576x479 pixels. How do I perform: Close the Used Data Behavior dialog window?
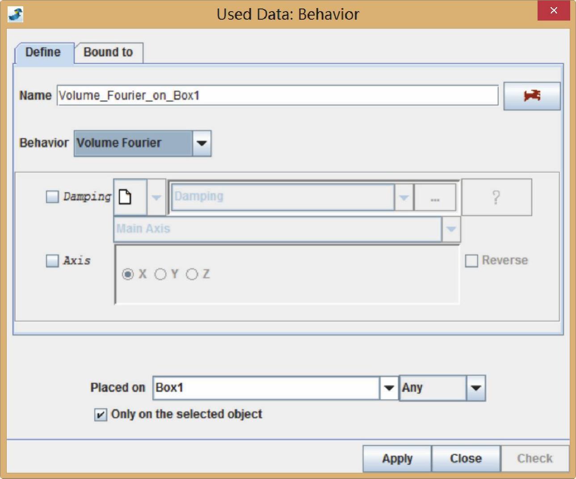tap(553, 11)
